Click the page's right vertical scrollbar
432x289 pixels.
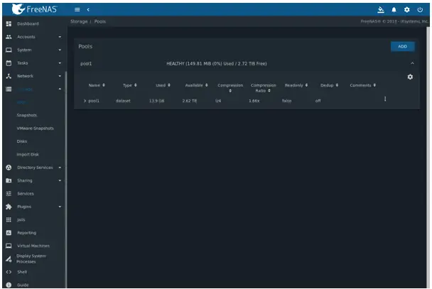[x=428, y=158]
